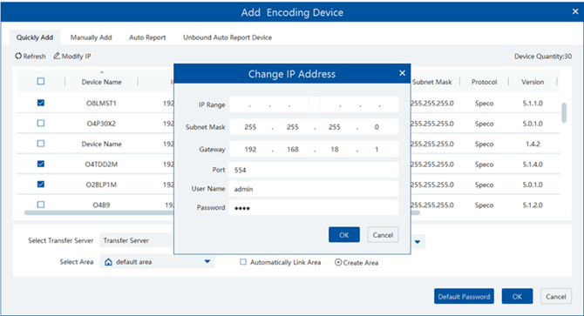Open the Transfer Server dropdown
The image size is (584, 316).
[136, 240]
